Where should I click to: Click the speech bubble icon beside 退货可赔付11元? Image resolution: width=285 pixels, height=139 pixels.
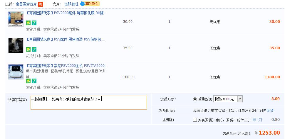254,120
